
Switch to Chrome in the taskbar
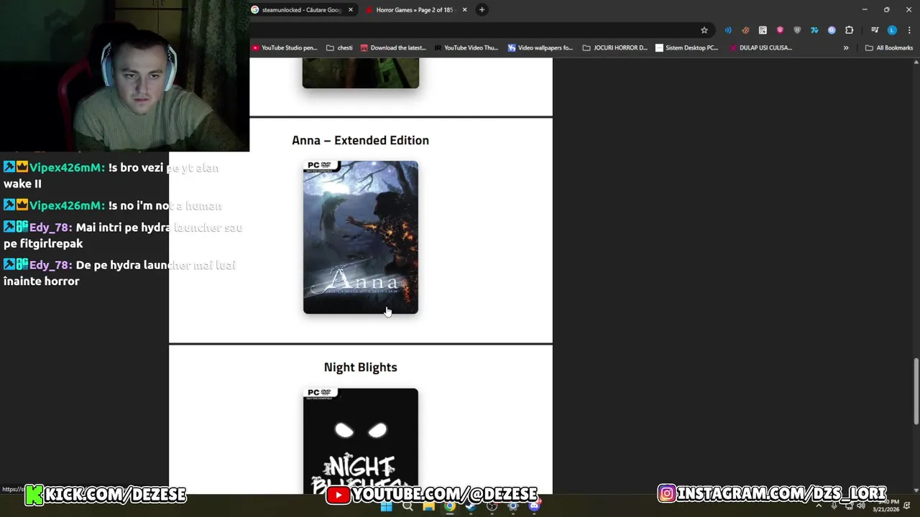pyautogui.click(x=449, y=506)
